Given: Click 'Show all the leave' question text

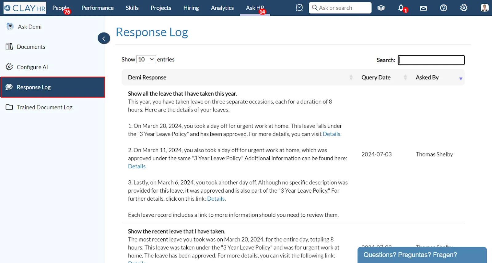Looking at the screenshot, I should point(182,93).
